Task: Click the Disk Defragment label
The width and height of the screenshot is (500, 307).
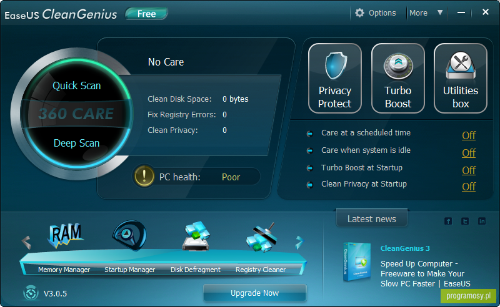Action: [x=196, y=270]
